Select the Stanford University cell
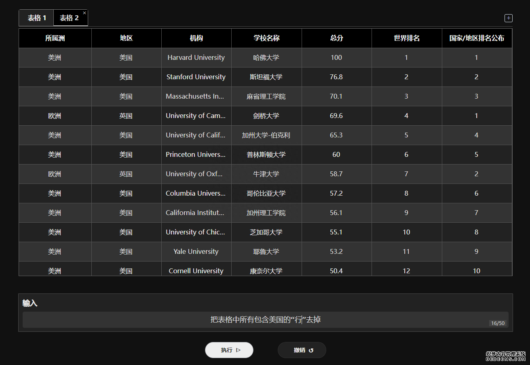This screenshot has width=530, height=365. click(x=196, y=77)
